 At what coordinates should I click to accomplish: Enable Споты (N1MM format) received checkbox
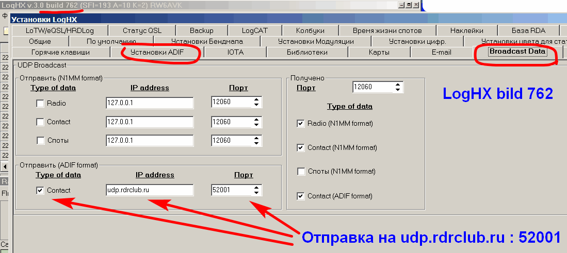(301, 172)
